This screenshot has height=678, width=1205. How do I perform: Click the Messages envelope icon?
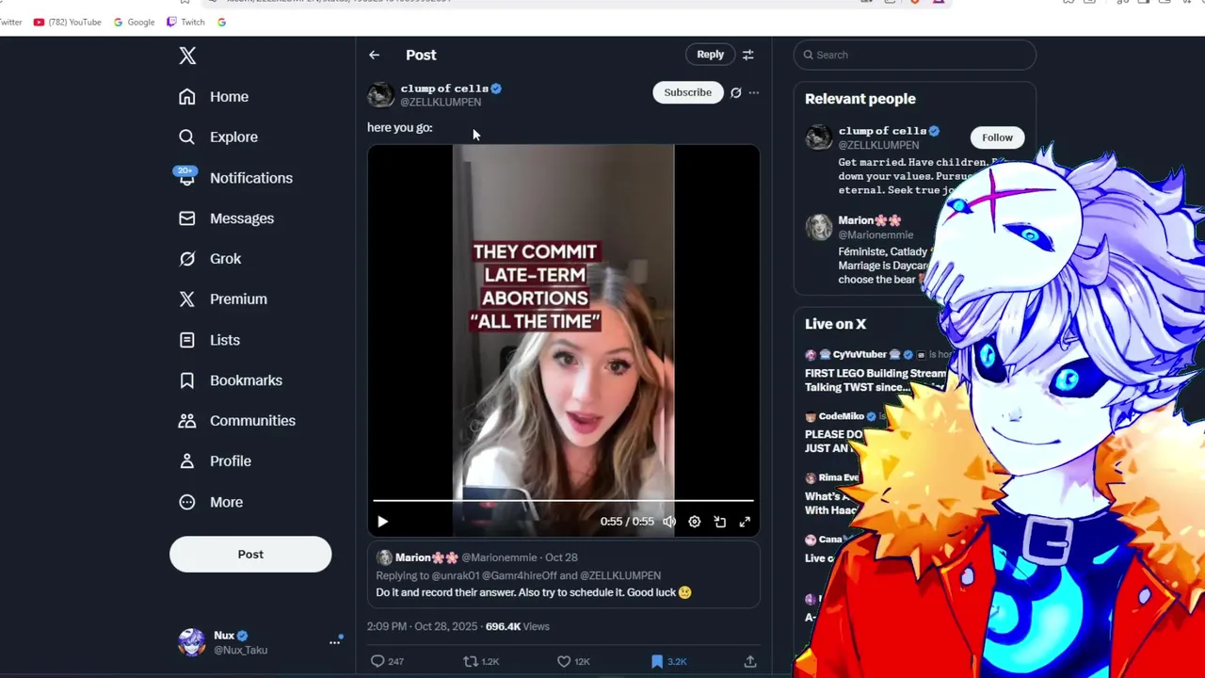click(x=187, y=218)
